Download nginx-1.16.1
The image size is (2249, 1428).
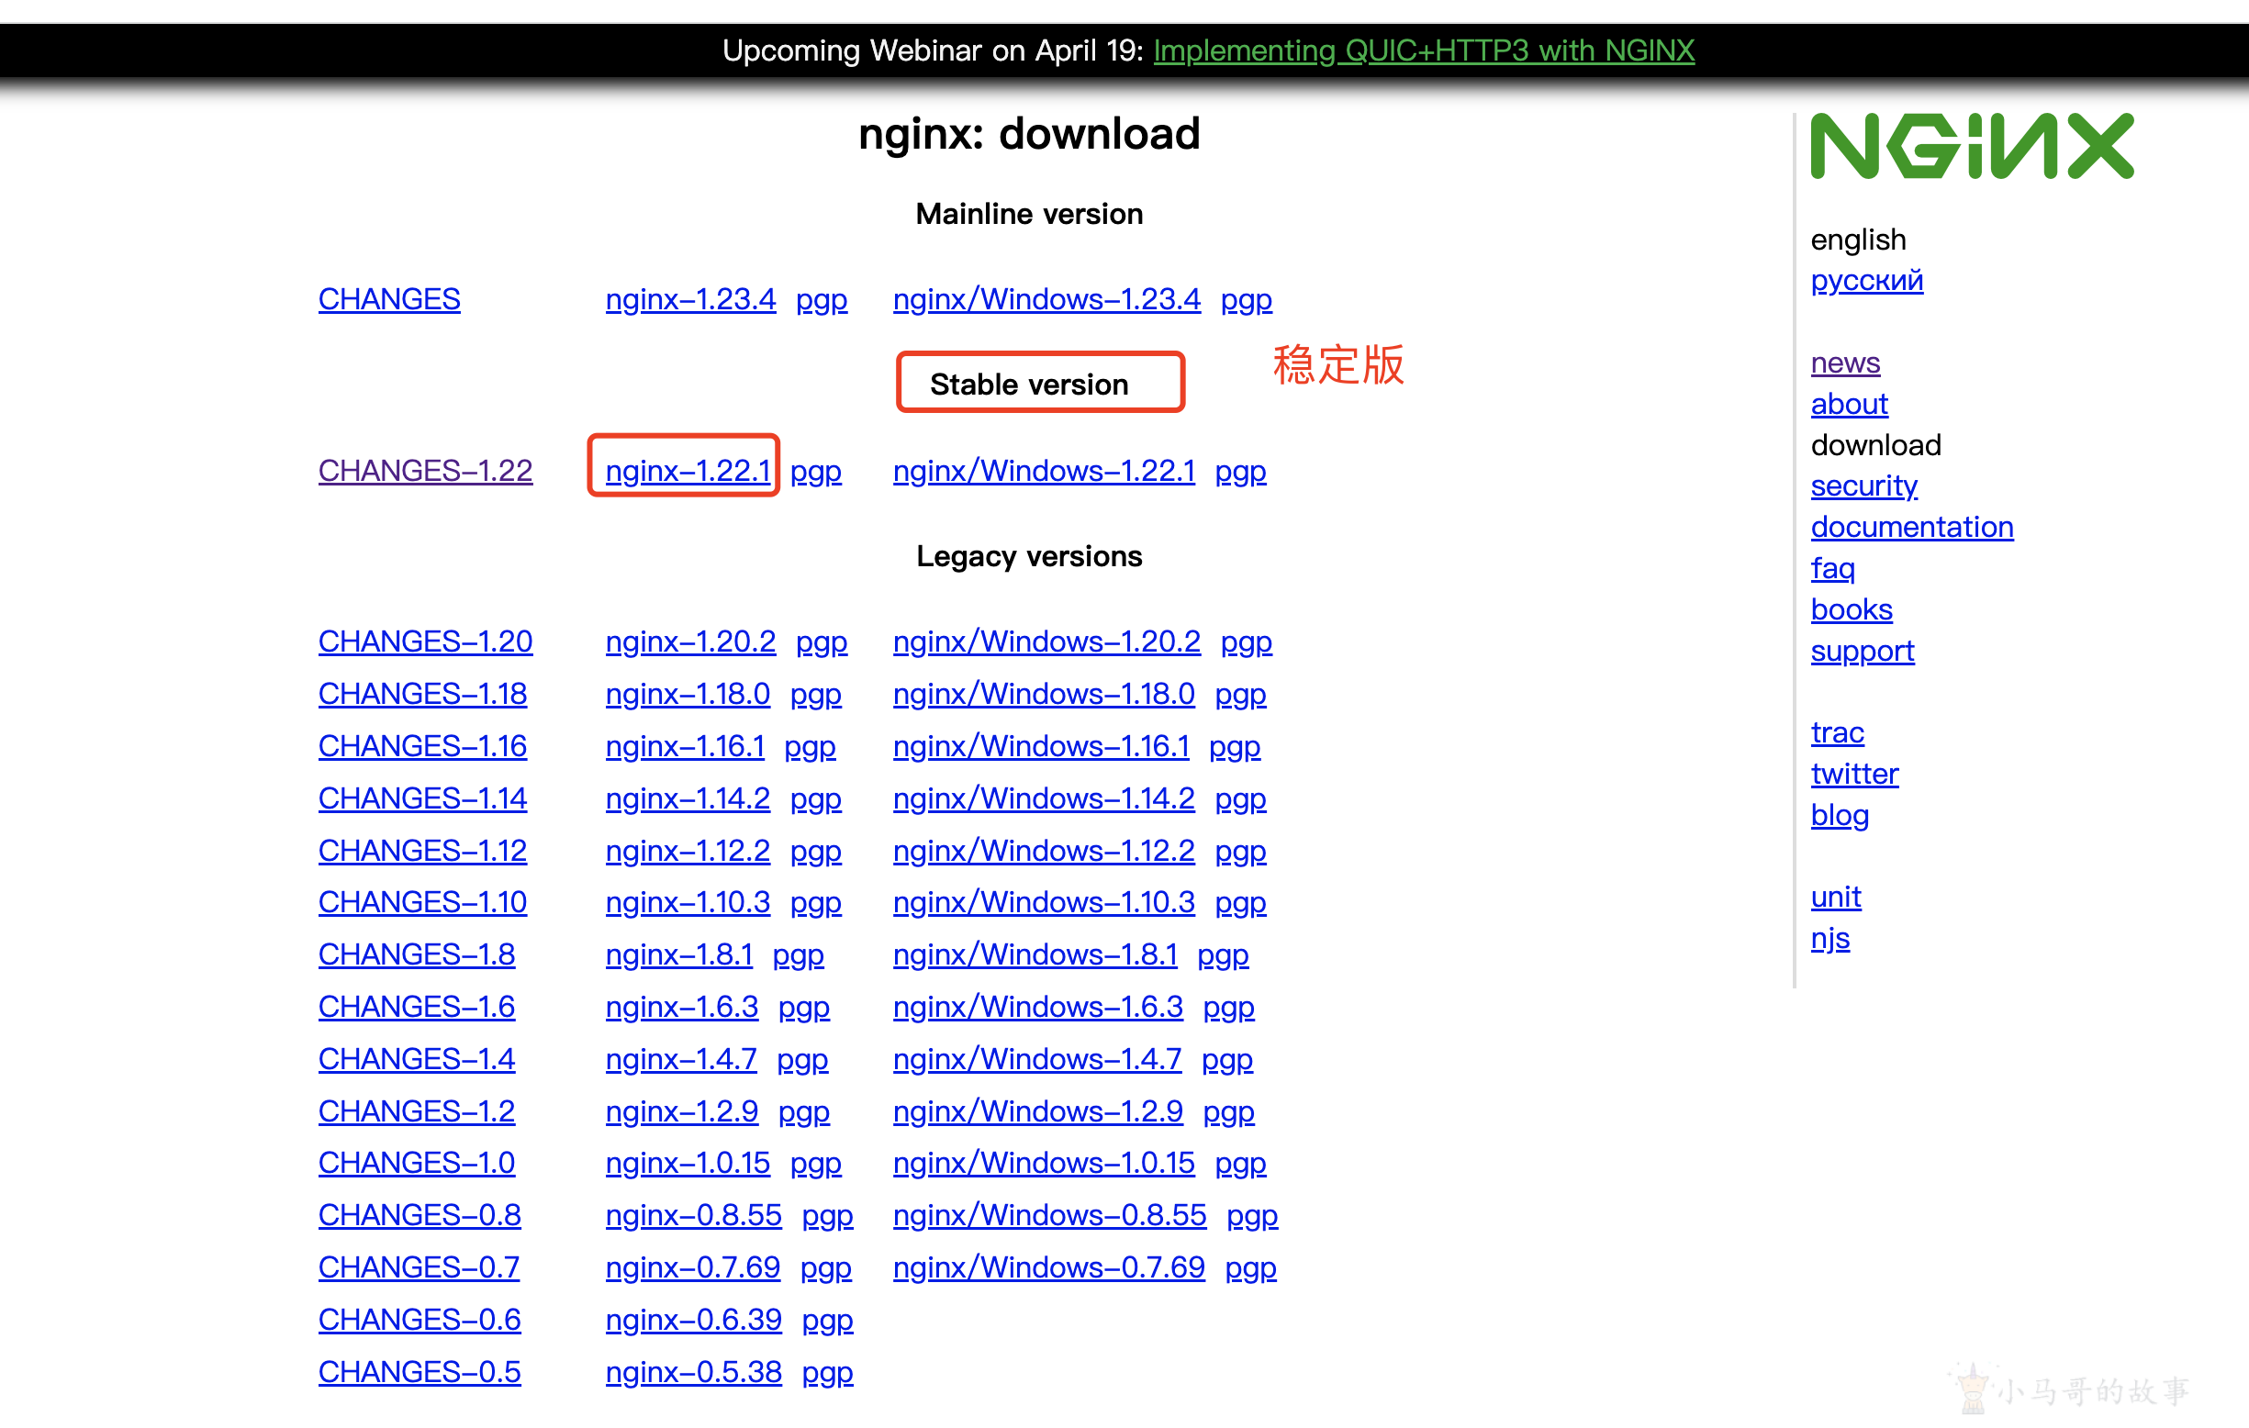pos(685,746)
